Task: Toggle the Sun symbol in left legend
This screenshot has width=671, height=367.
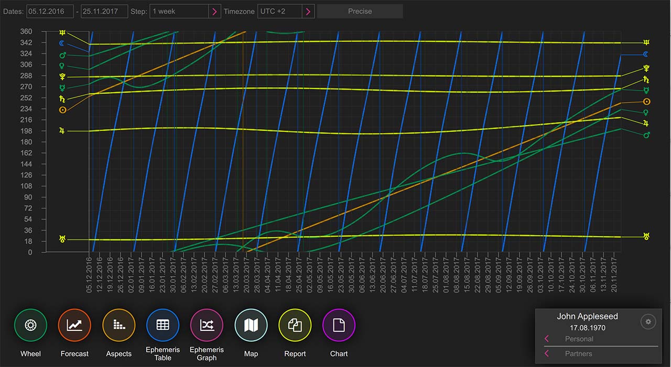Action: click(x=62, y=110)
